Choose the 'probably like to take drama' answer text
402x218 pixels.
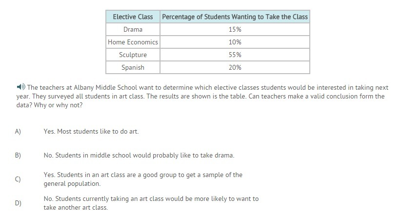[139, 156]
